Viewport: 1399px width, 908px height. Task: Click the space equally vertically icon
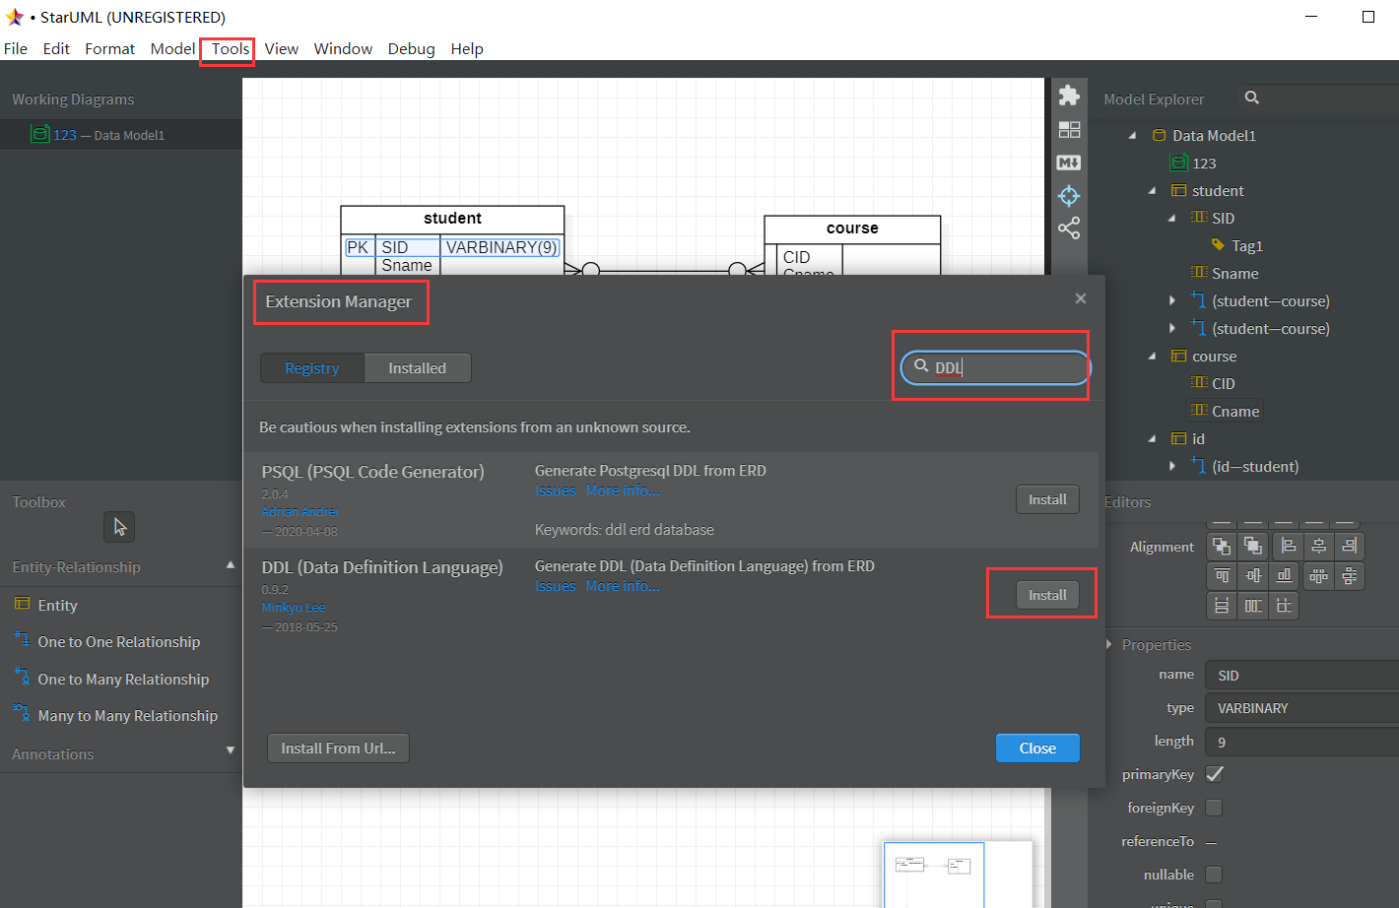pyautogui.click(x=1350, y=576)
